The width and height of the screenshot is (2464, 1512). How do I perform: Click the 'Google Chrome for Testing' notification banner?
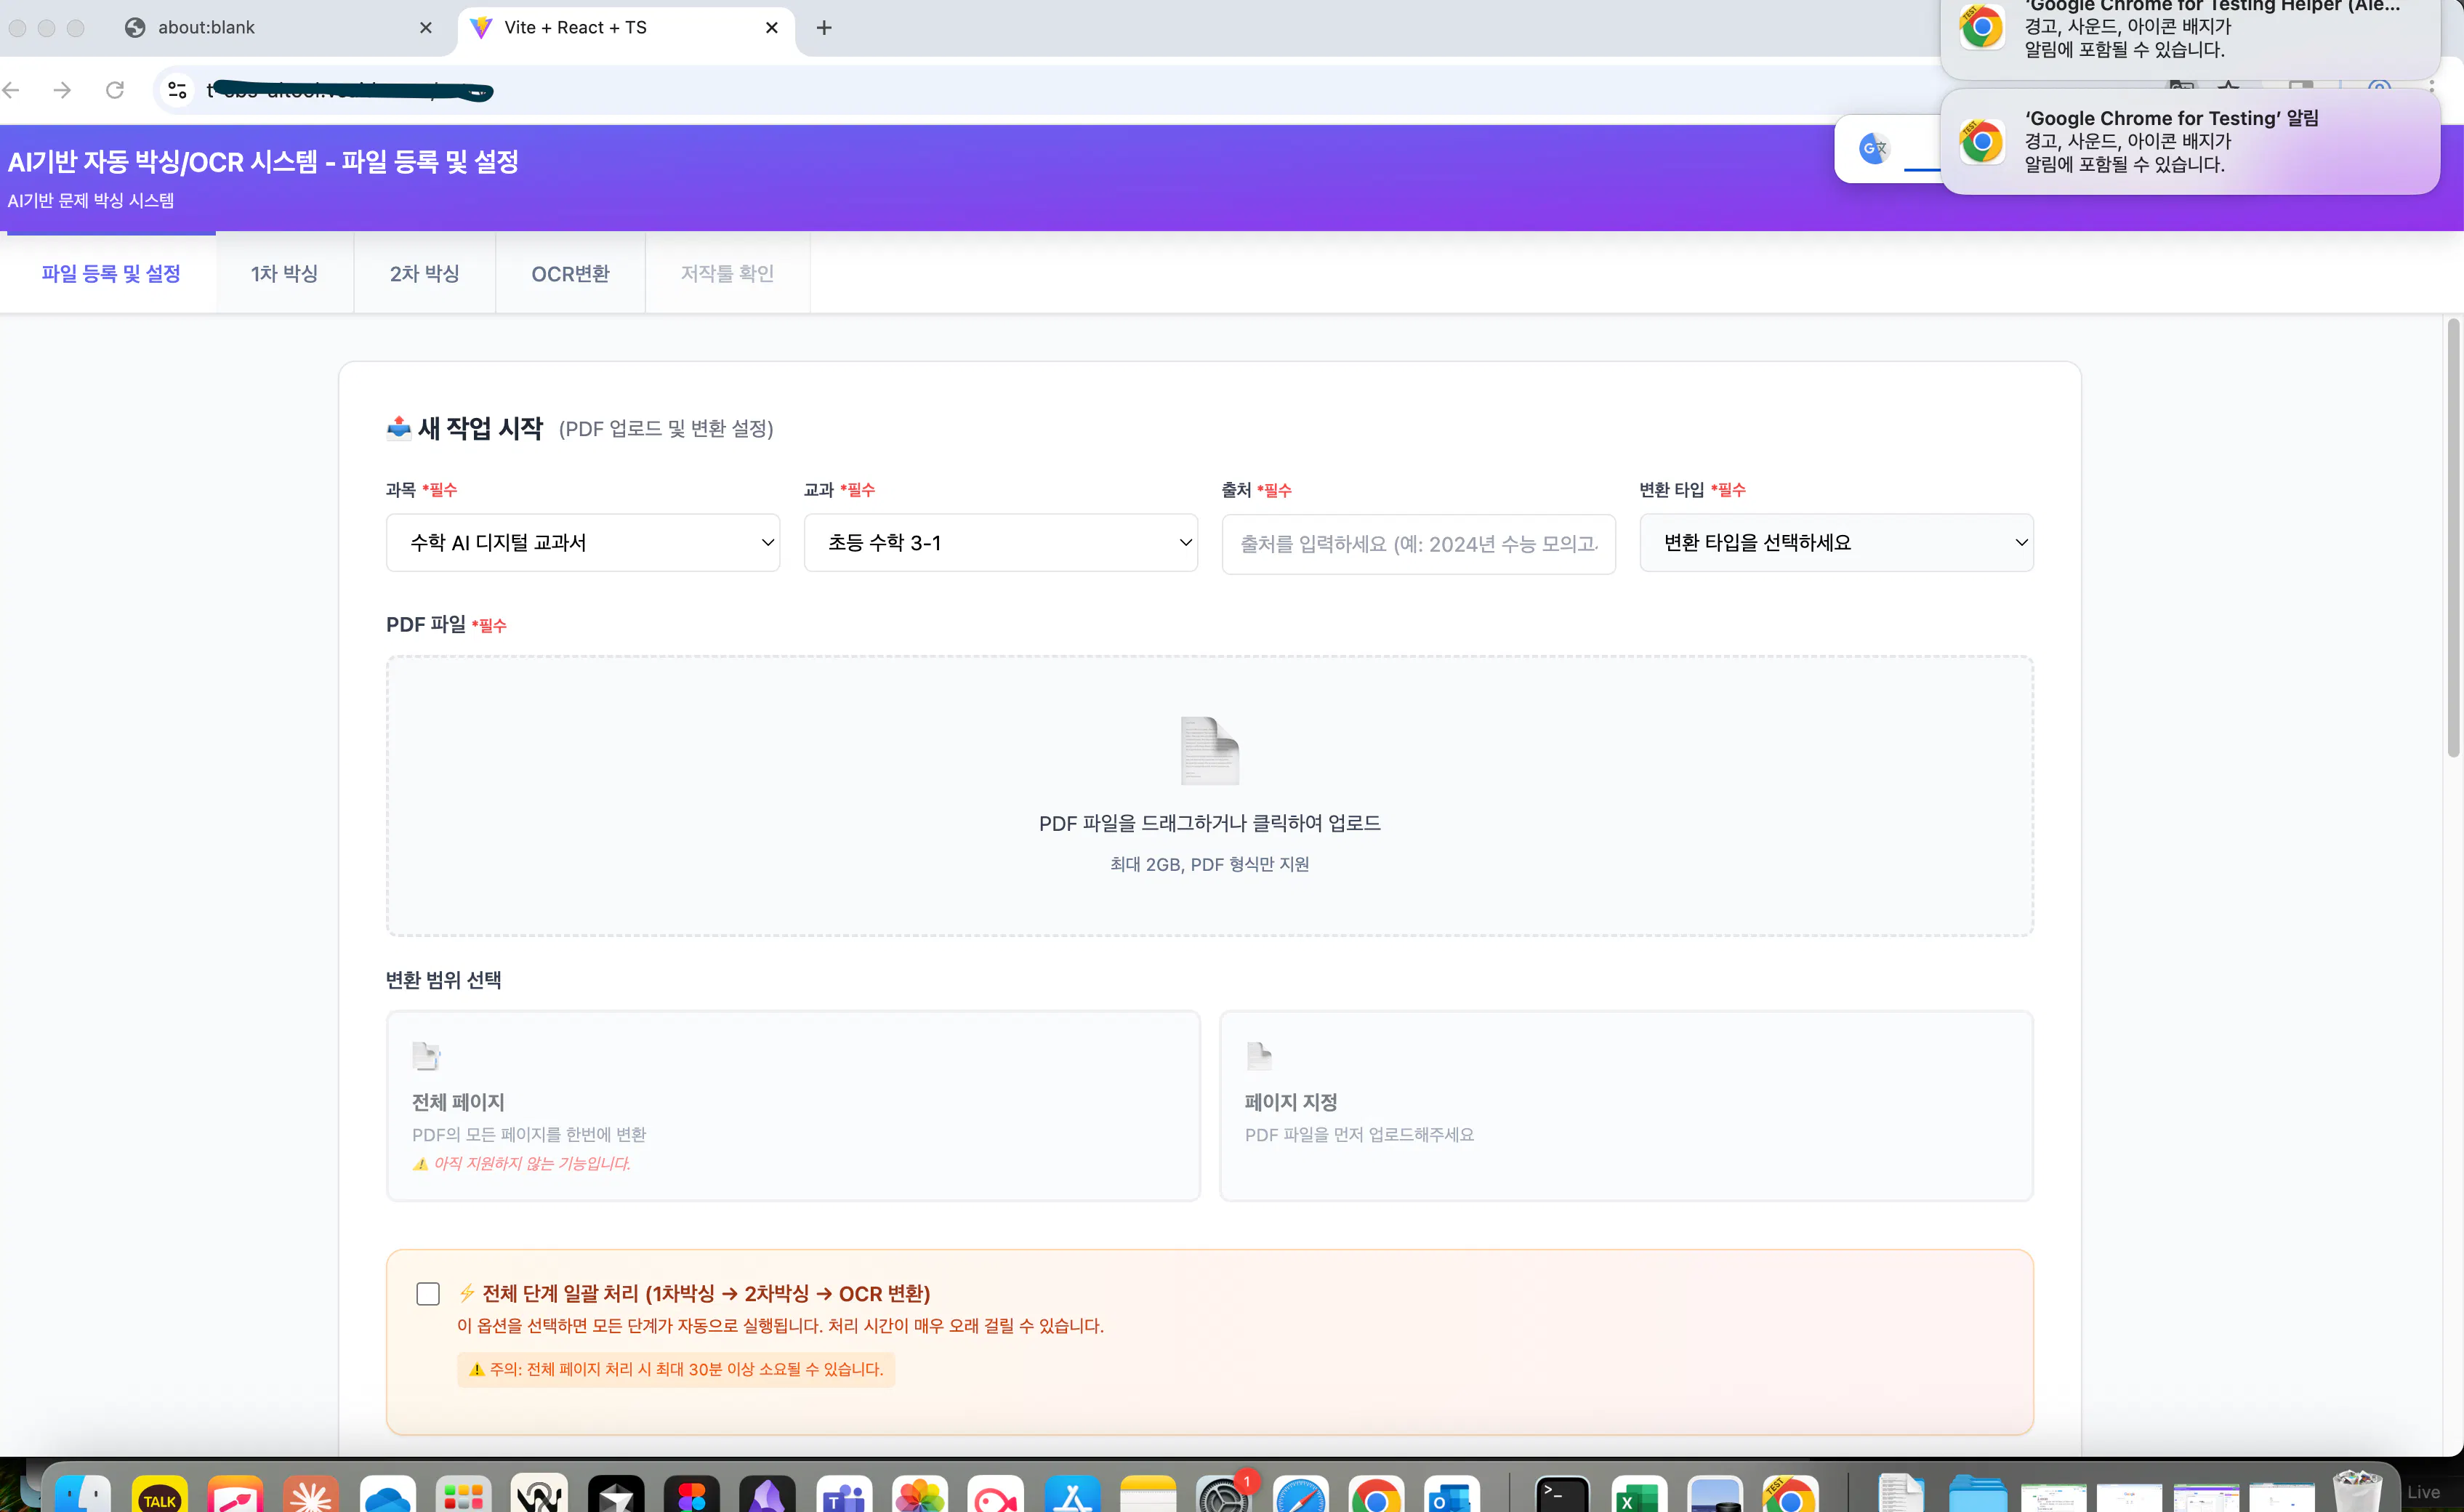pos(2190,141)
